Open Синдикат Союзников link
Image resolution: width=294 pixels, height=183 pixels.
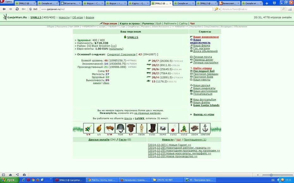tap(121, 54)
